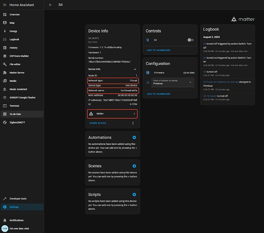
Task: Click the blue plus in Scripts card
Action: [x=134, y=195]
